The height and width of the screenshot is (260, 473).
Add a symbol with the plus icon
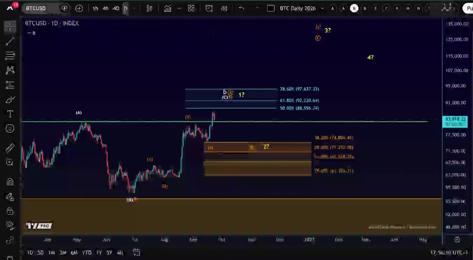[79, 8]
